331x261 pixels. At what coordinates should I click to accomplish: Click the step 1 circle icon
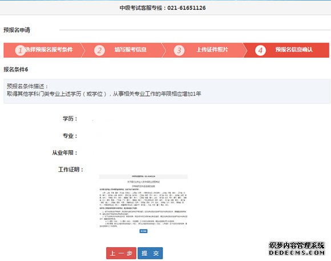pyautogui.click(x=20, y=50)
